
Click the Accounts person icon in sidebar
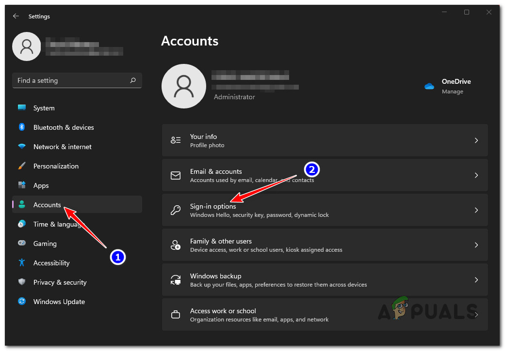pos(22,204)
